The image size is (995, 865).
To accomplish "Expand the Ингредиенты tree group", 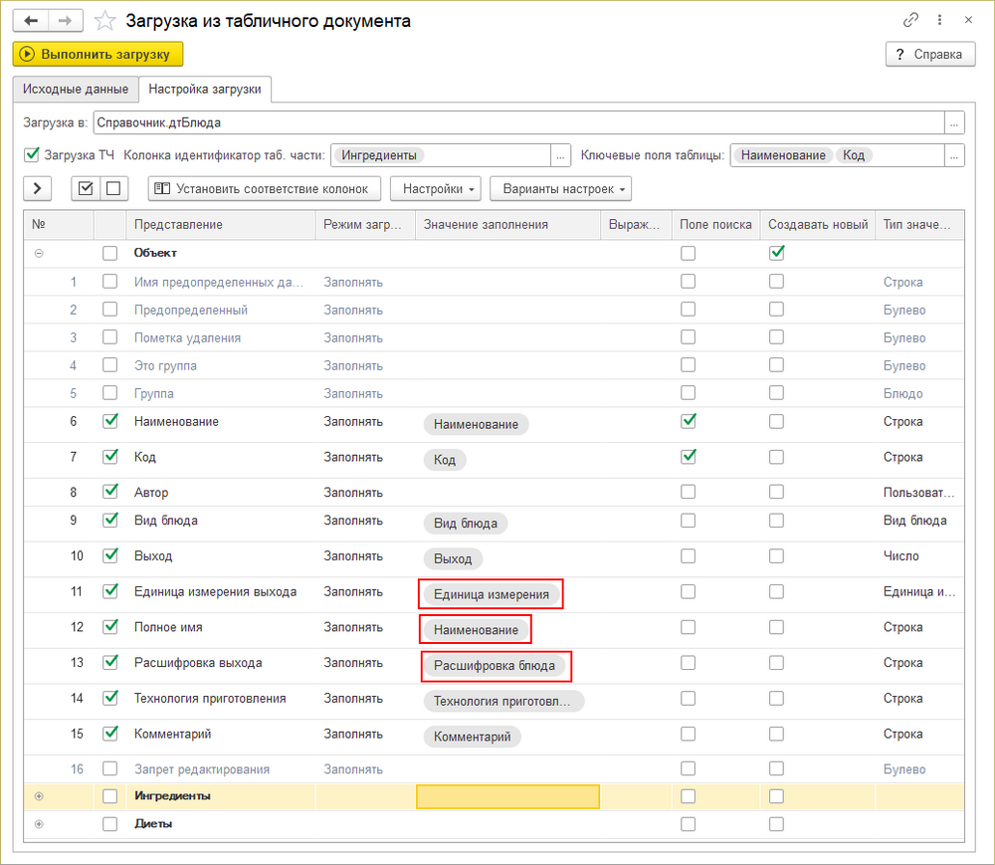I will click(x=39, y=796).
